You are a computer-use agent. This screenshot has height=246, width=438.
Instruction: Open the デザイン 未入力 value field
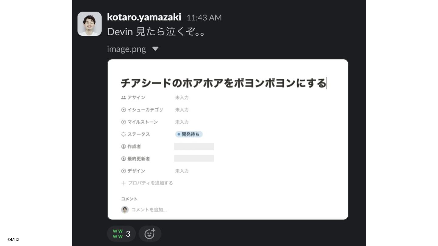pyautogui.click(x=182, y=171)
